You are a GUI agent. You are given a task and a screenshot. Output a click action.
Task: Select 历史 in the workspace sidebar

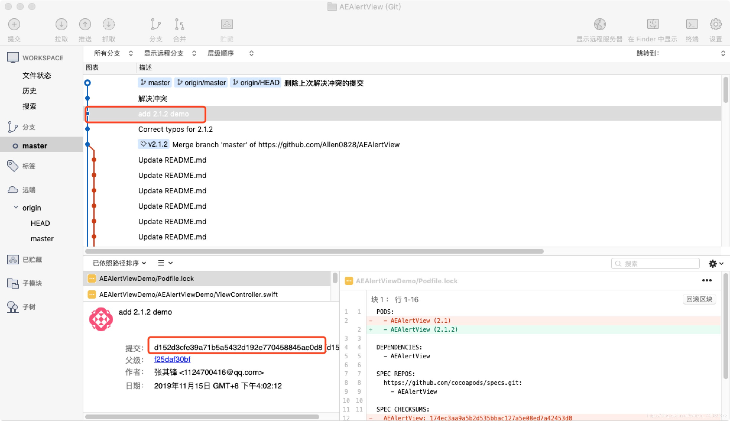[30, 91]
